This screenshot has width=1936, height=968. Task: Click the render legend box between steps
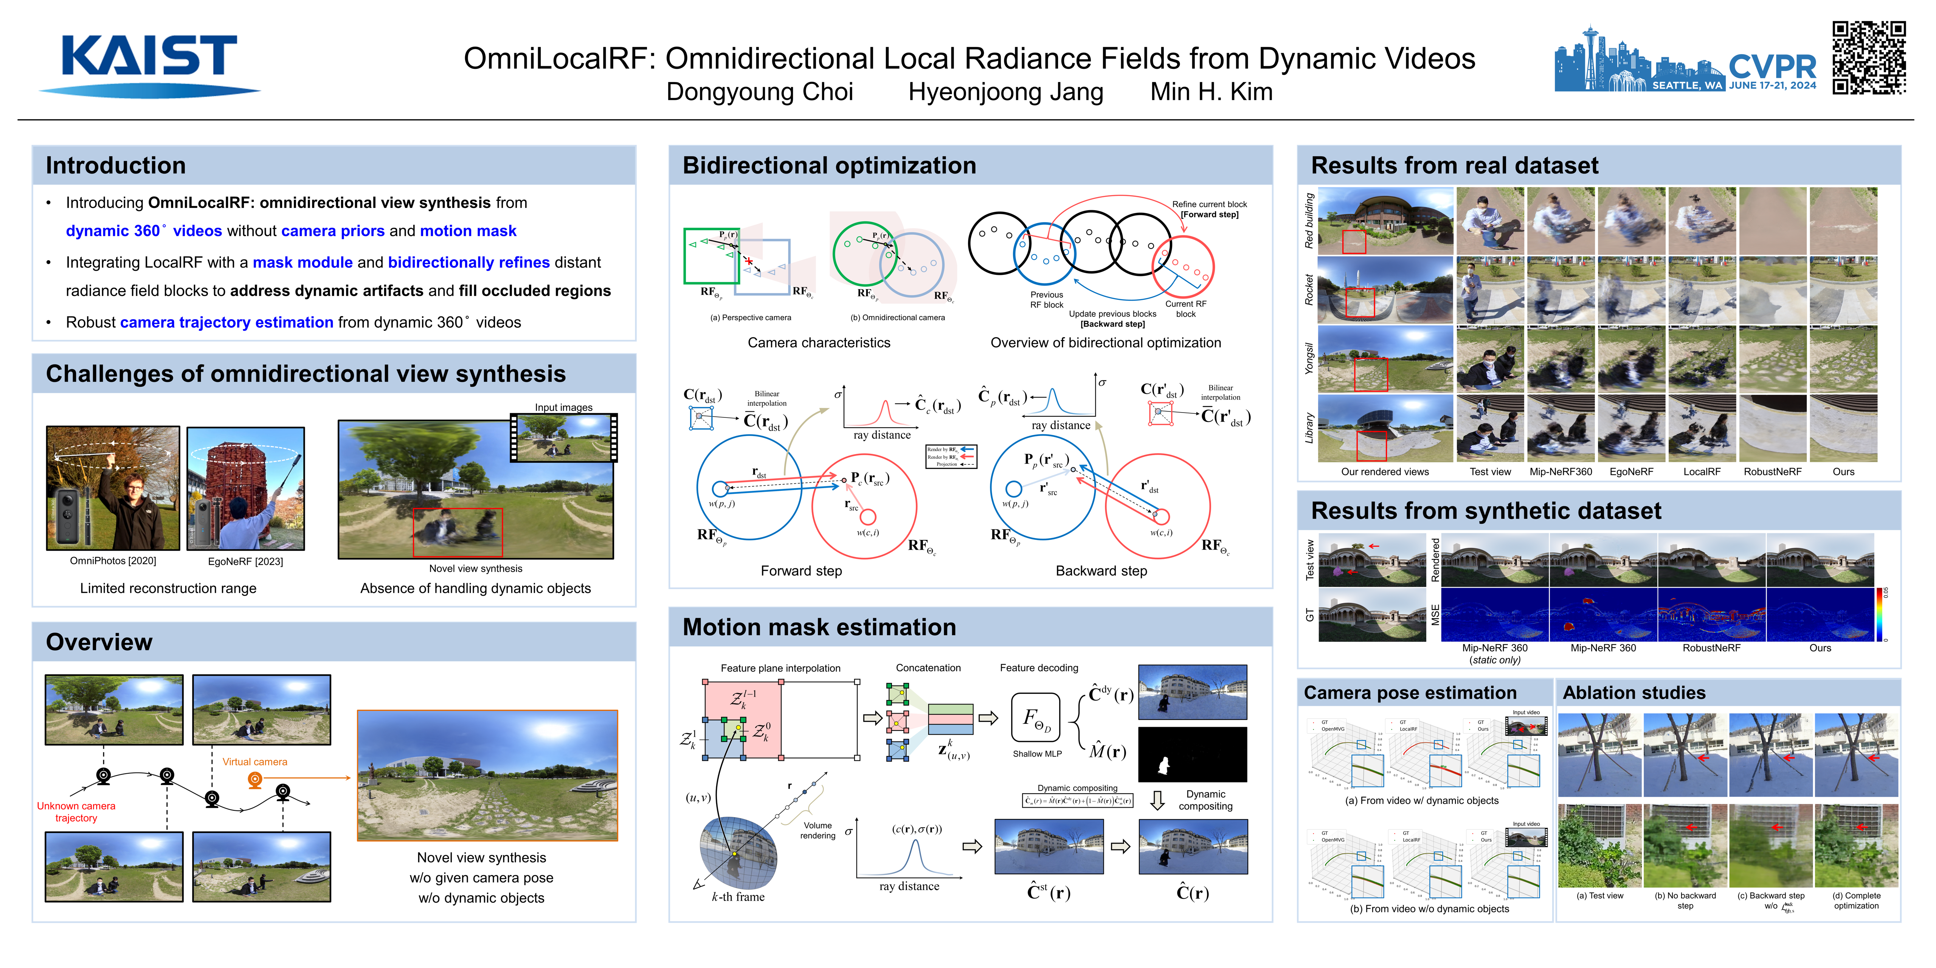point(951,456)
